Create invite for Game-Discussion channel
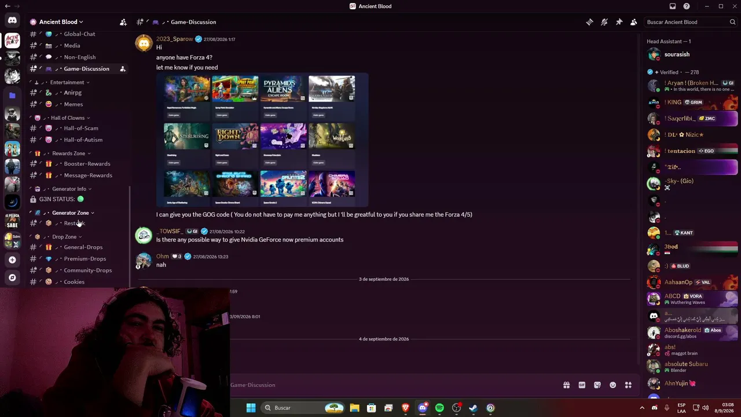This screenshot has height=417, width=741. click(123, 69)
